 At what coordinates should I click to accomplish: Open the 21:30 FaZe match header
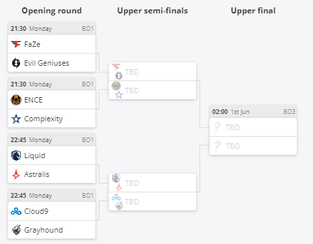(52, 28)
